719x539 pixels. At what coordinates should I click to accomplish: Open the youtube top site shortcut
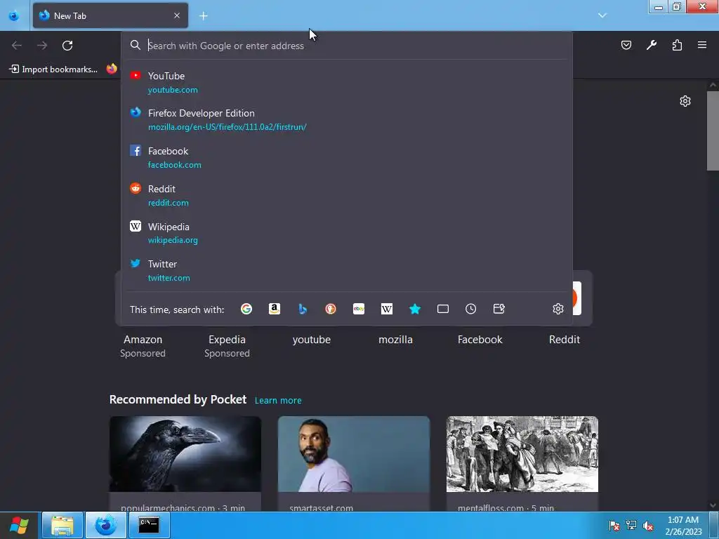pyautogui.click(x=312, y=340)
